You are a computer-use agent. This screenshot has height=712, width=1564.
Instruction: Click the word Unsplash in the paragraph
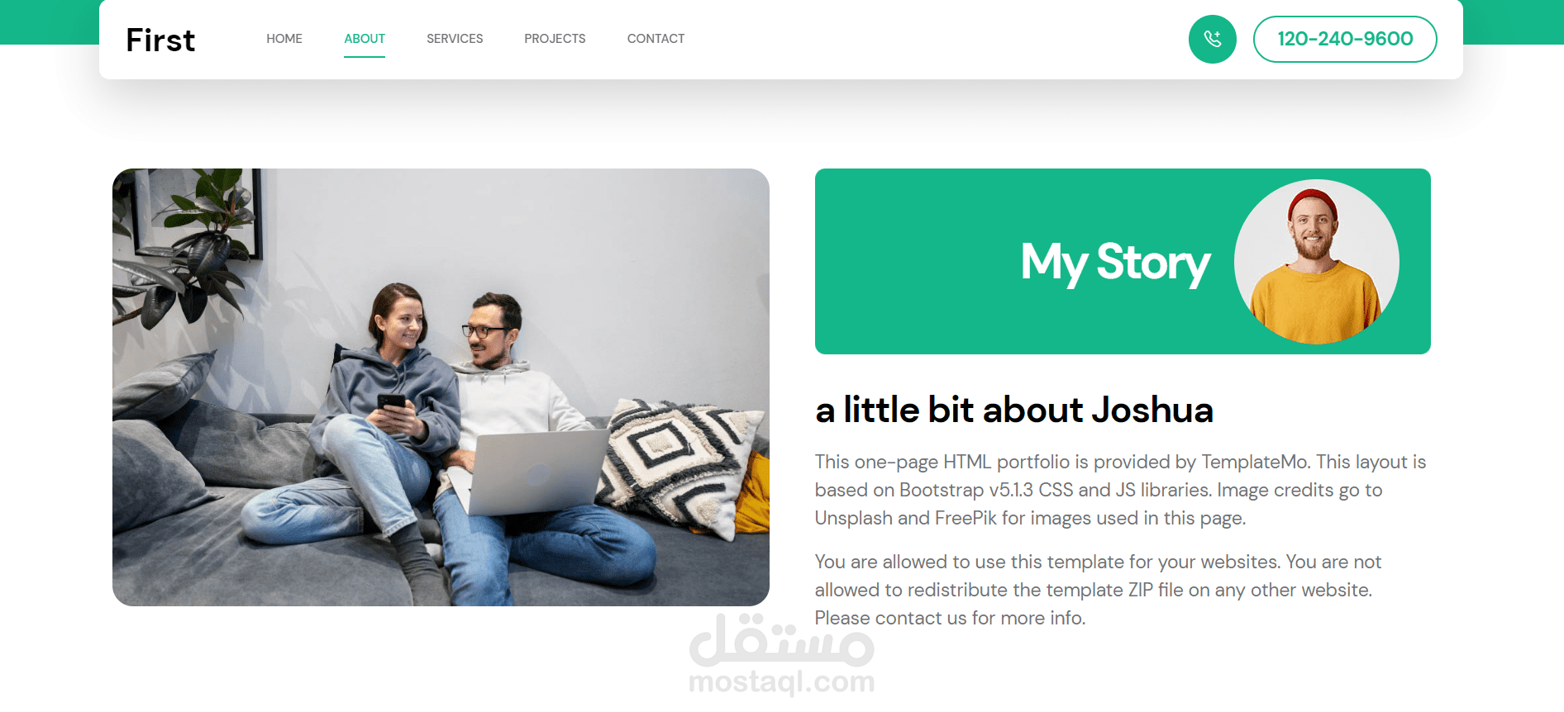click(x=854, y=518)
